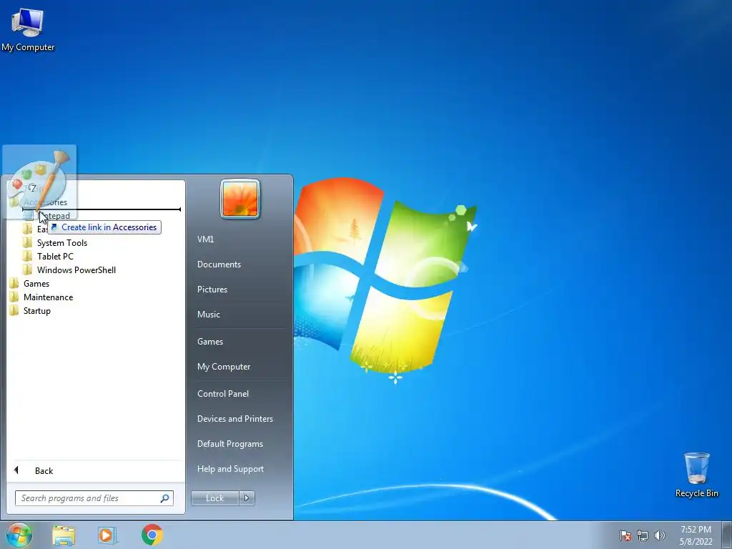Click the user account picture in the Start menu
The width and height of the screenshot is (732, 549).
tap(240, 199)
